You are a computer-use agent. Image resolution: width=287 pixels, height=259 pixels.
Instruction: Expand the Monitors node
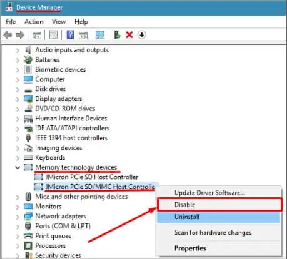[x=18, y=207]
